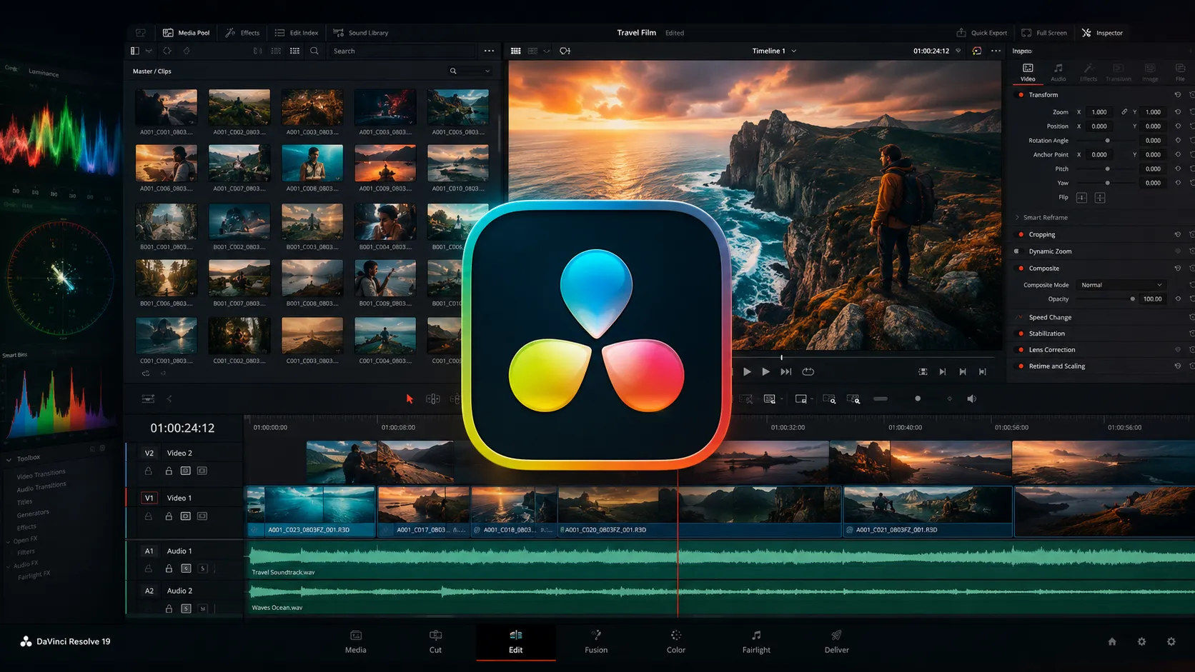
Task: Enable Dynamic Zoom toggle
Action: (1017, 251)
